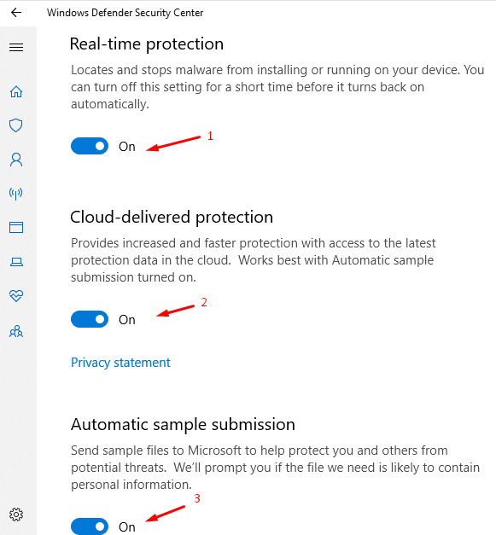Open Family options people icon
The height and width of the screenshot is (535, 496).
tap(16, 331)
